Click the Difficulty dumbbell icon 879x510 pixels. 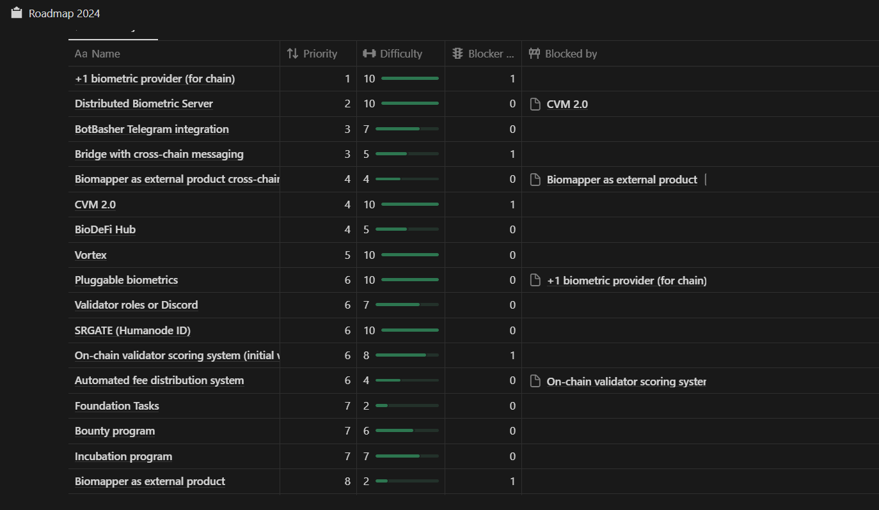click(369, 54)
